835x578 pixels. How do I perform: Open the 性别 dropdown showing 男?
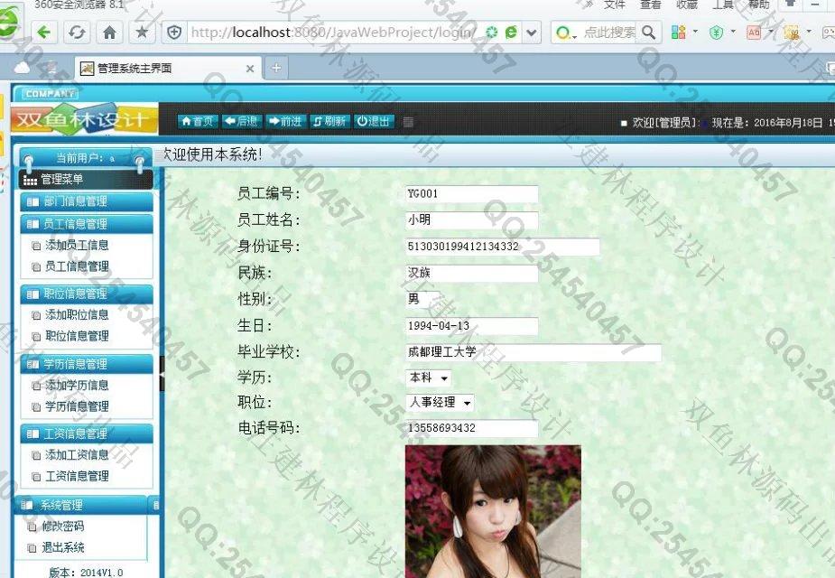point(422,300)
